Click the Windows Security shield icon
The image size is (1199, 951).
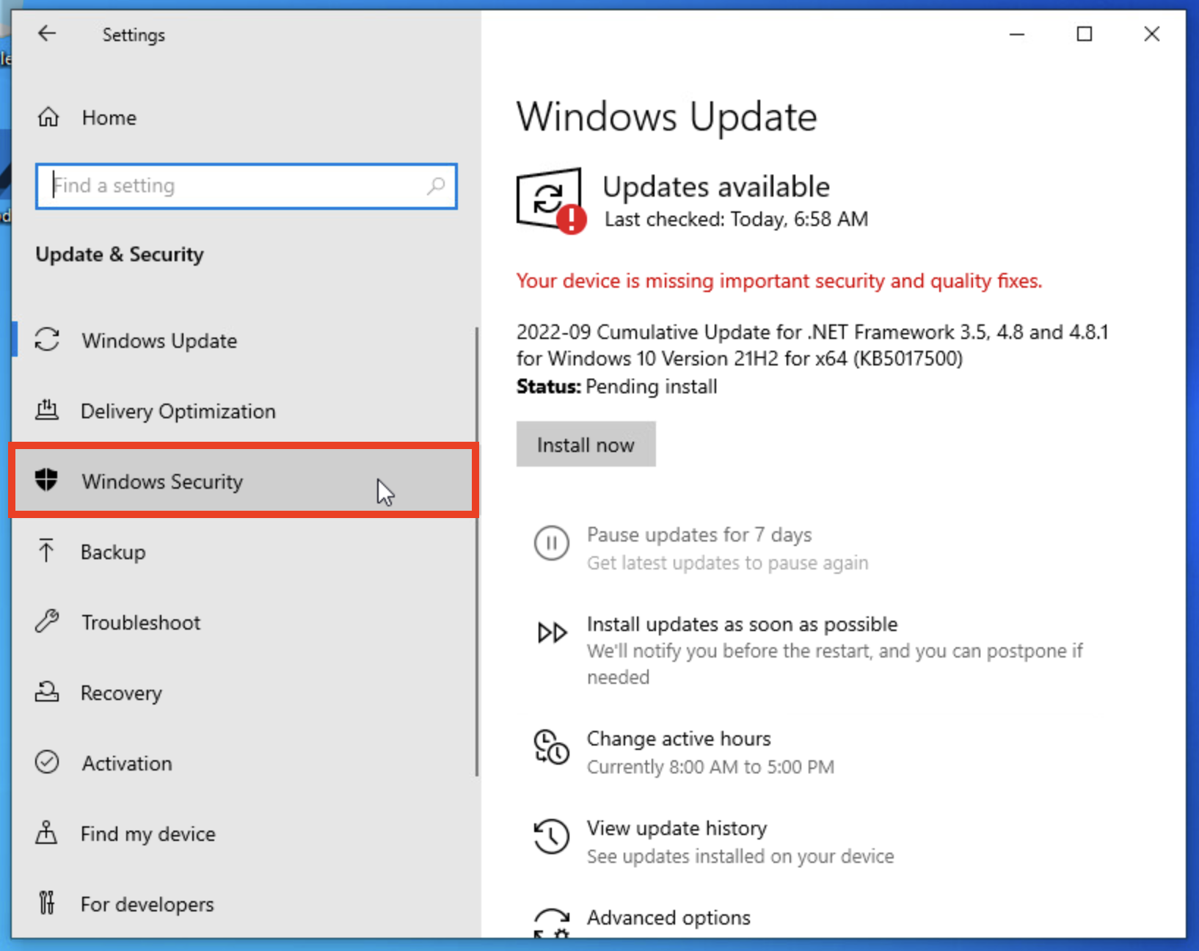(46, 481)
